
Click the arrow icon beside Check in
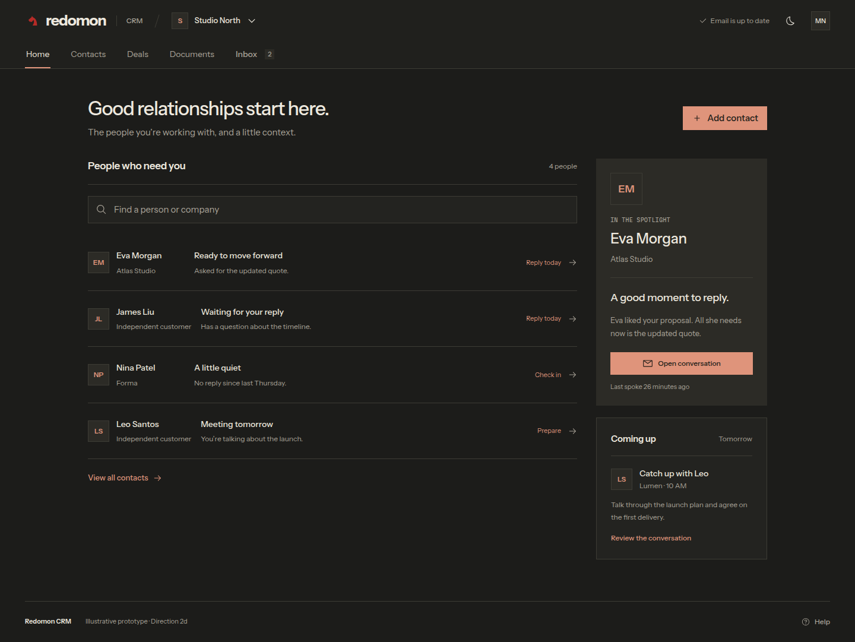tap(573, 375)
